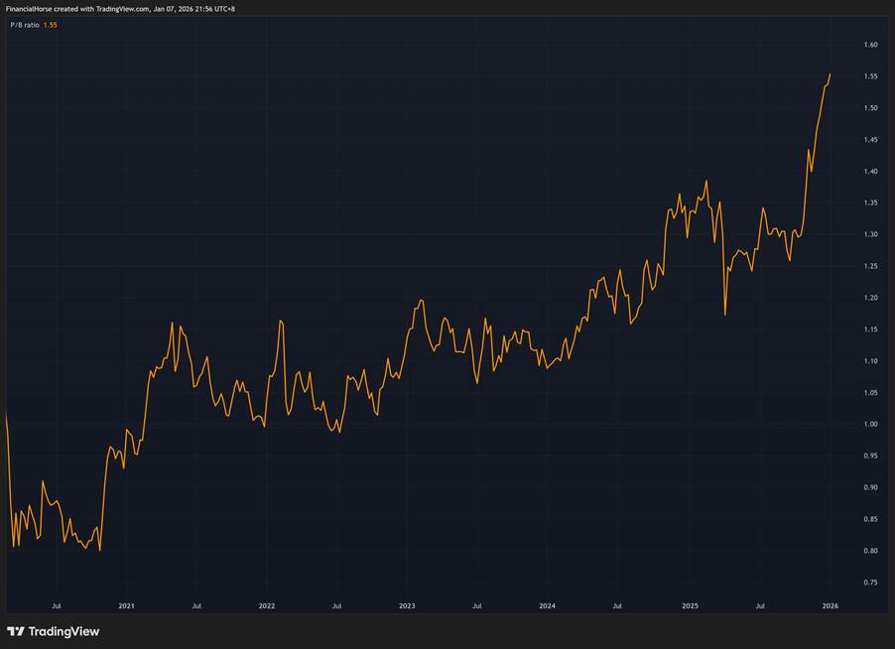Click the P/B ratio legend label
This screenshot has height=649, width=895.
click(24, 25)
